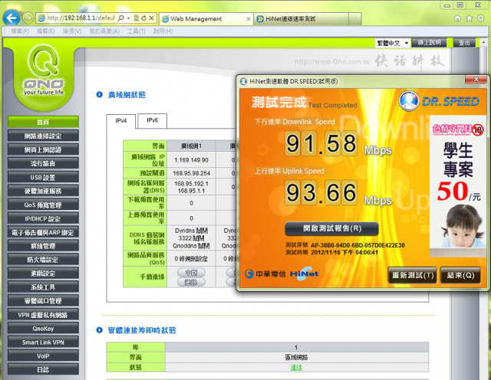
Task: Click the test serial AP-38B0-94D0-6BD-057D0E422E30
Action: point(358,245)
